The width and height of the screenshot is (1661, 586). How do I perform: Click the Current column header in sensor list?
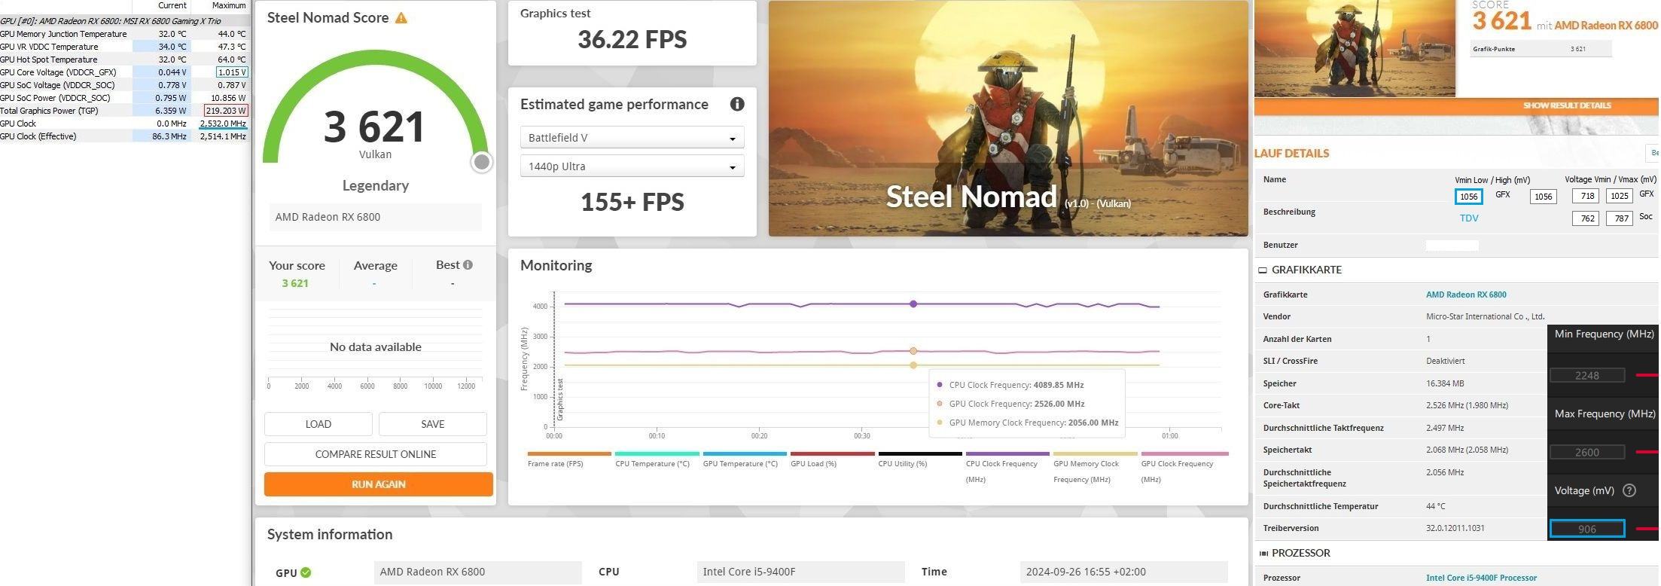tap(172, 5)
